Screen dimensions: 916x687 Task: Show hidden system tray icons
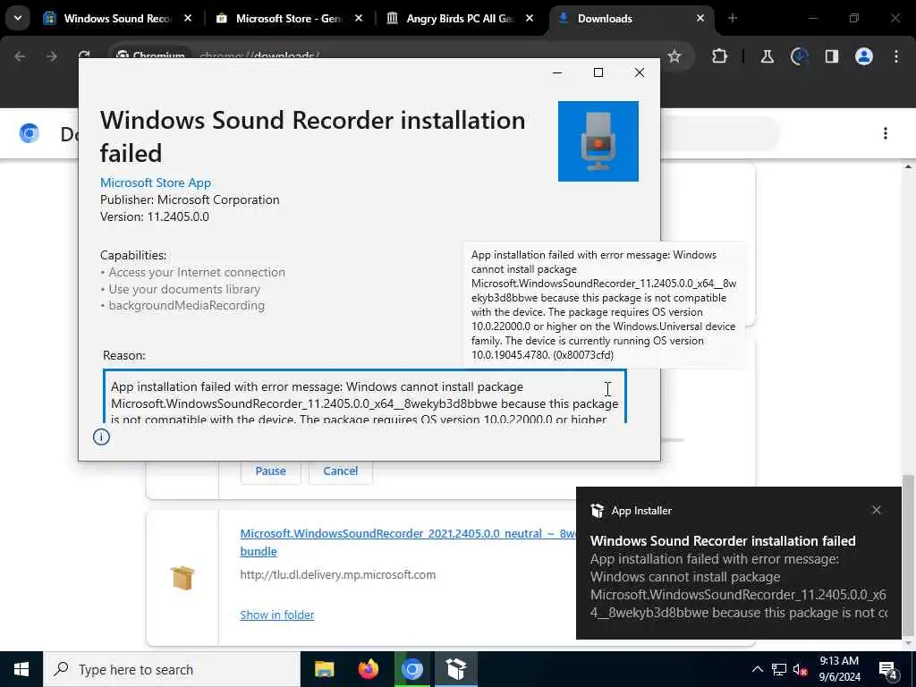[x=757, y=669]
